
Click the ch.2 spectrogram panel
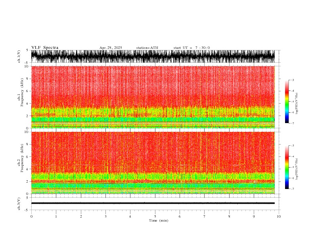[x=153, y=163]
